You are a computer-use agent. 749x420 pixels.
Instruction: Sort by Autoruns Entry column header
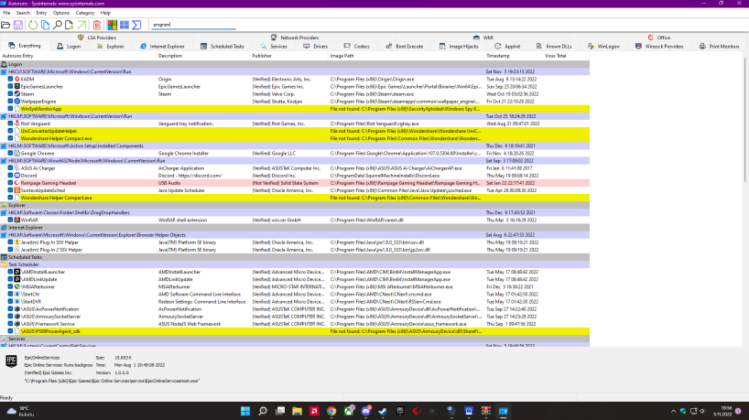(79, 56)
